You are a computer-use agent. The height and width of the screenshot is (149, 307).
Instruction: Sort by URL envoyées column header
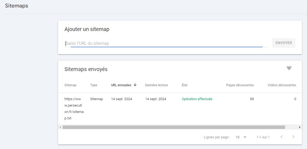[x=121, y=85]
